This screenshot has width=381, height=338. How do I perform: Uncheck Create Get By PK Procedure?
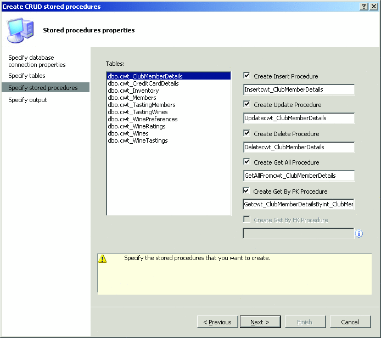click(246, 190)
